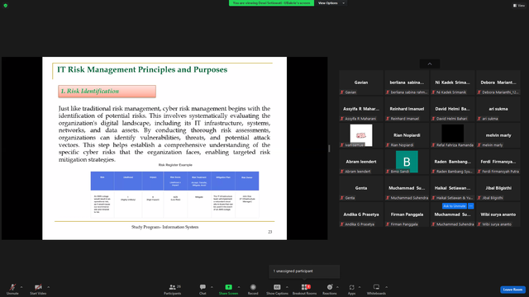Open Whiteboards from the toolbar
This screenshot has width=529, height=297.
376,289
